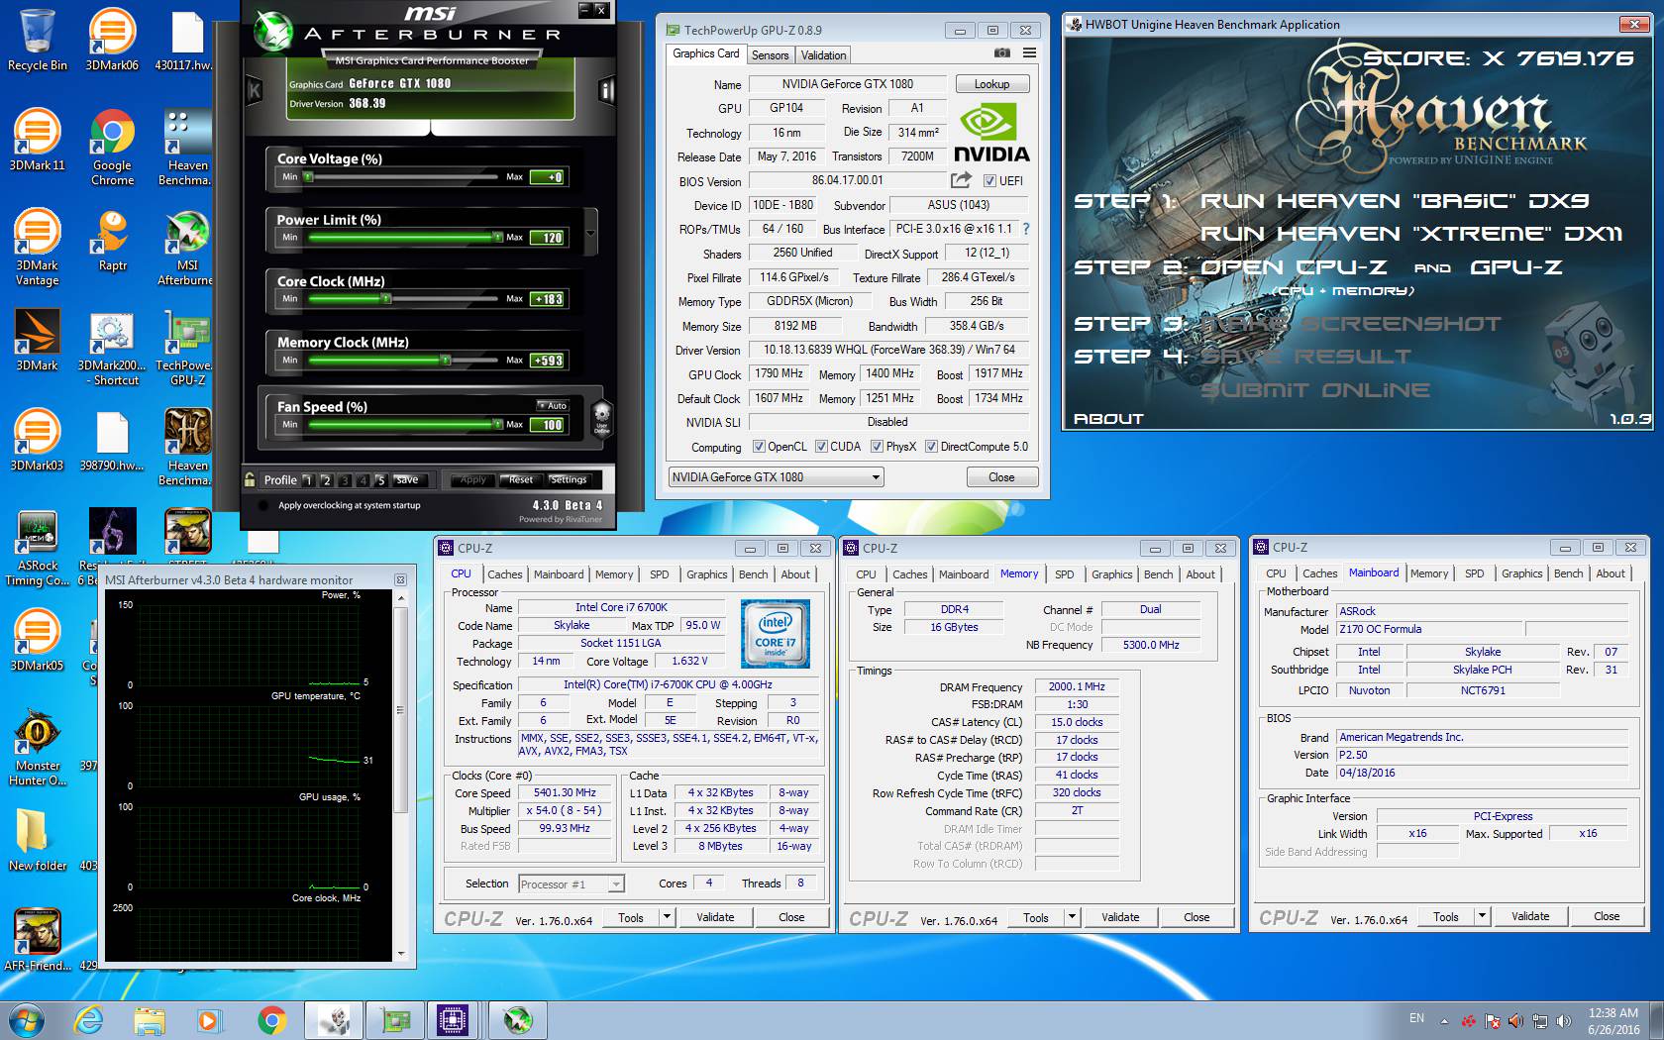
Task: Click the Afterburner profile lock icon
Action: (251, 479)
